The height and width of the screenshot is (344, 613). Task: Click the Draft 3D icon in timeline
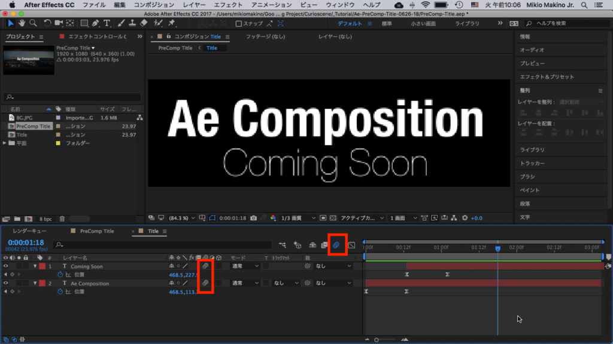pyautogui.click(x=298, y=245)
